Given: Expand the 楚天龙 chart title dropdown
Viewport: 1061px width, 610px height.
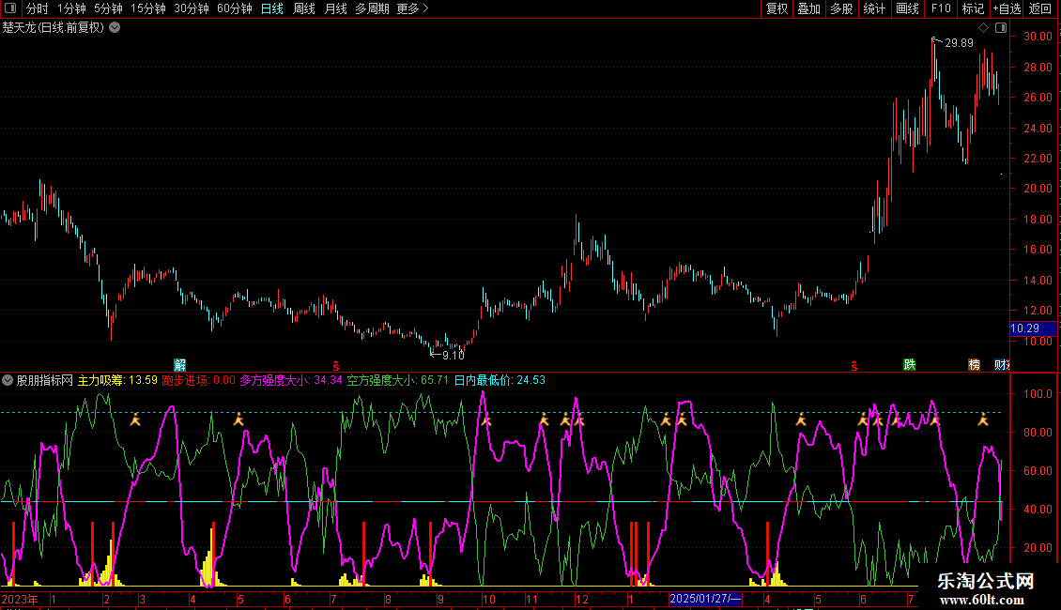Looking at the screenshot, I should pyautogui.click(x=115, y=27).
